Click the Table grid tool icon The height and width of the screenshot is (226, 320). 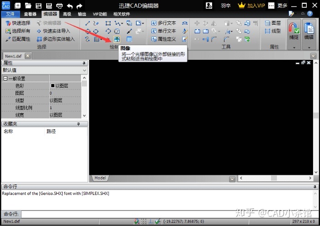[x=129, y=39]
